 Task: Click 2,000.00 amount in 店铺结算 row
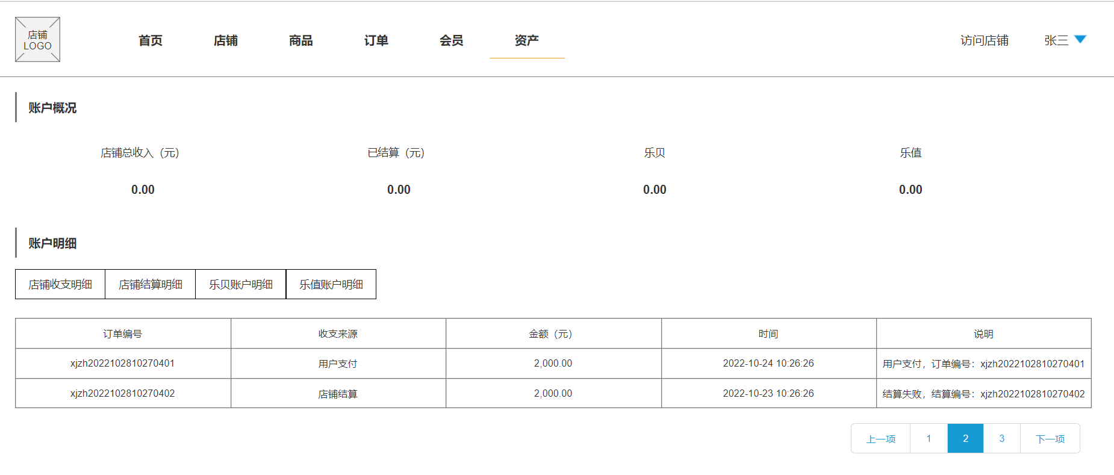[553, 393]
